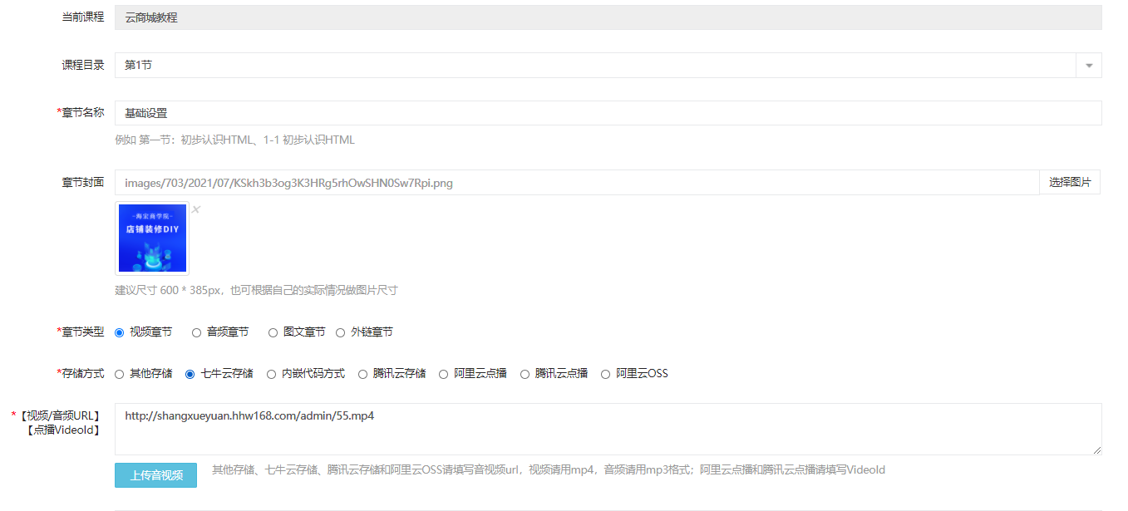Select the 视频章节 radio button
Screen dimensions: 1128x511
[120, 332]
